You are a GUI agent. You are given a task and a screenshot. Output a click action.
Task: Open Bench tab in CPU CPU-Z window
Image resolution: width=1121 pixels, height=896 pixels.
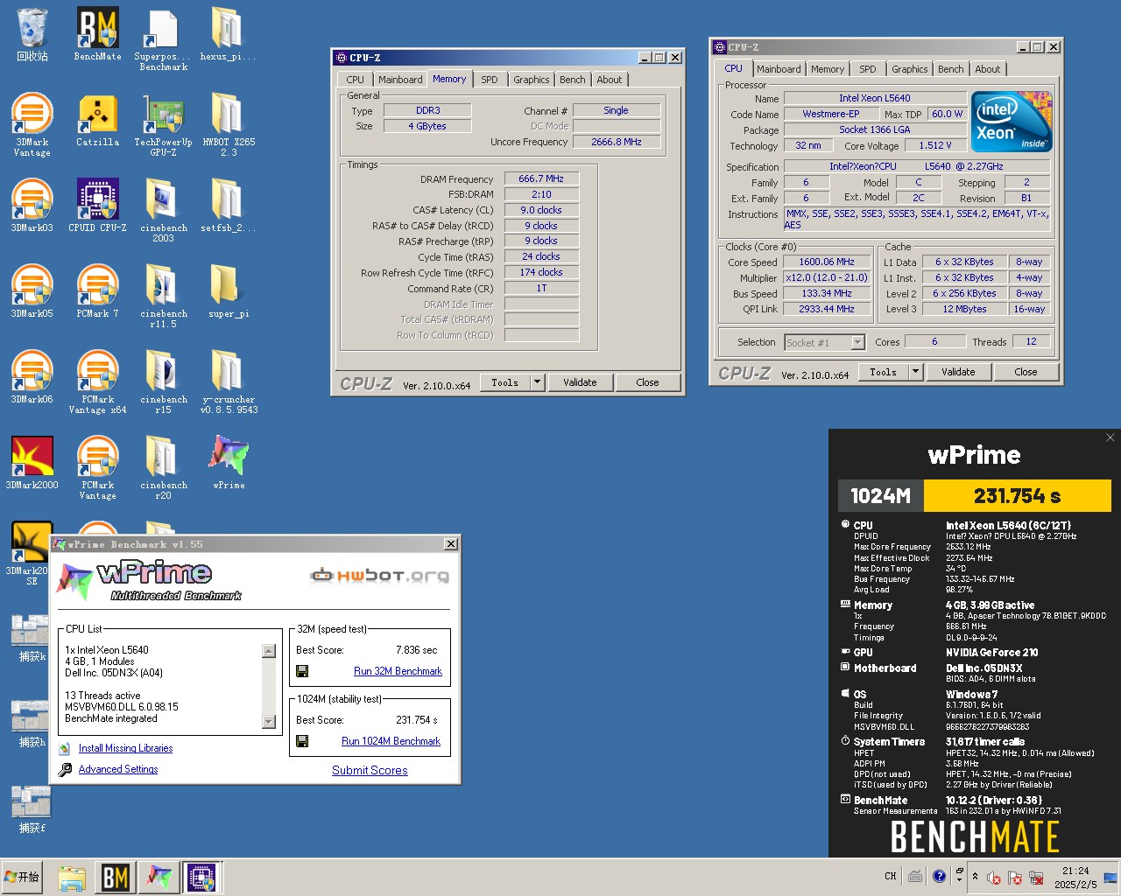[950, 69]
